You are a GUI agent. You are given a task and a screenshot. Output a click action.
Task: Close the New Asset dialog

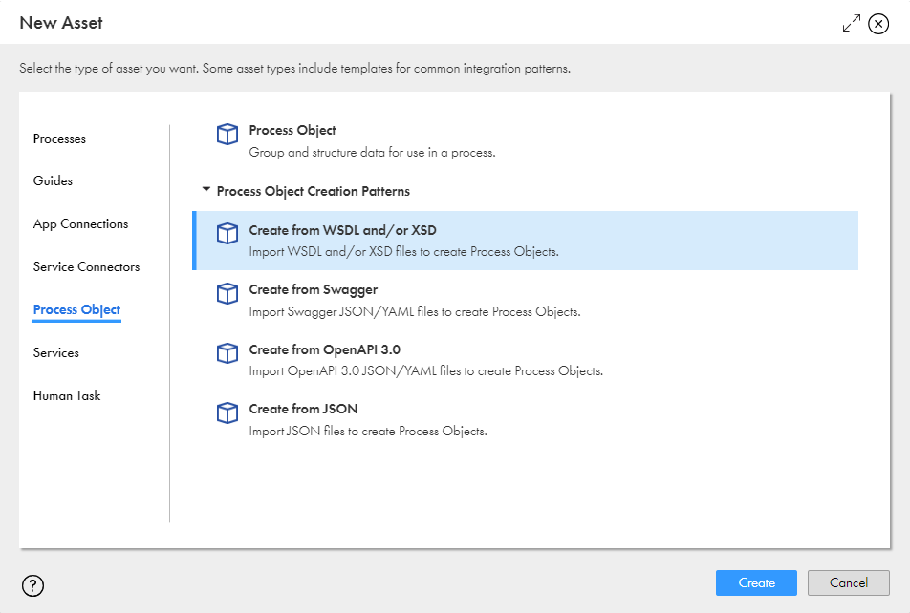pos(878,24)
